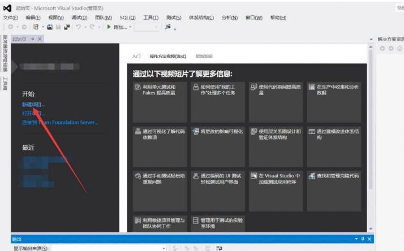Open the solution configuration combo box
The width and height of the screenshot is (404, 251).
point(147,27)
